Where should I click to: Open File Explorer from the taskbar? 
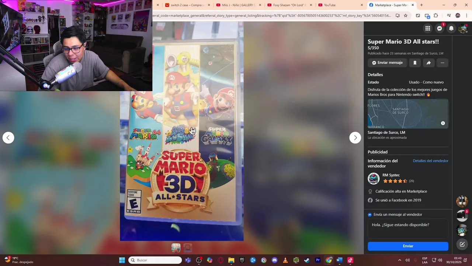(231, 260)
